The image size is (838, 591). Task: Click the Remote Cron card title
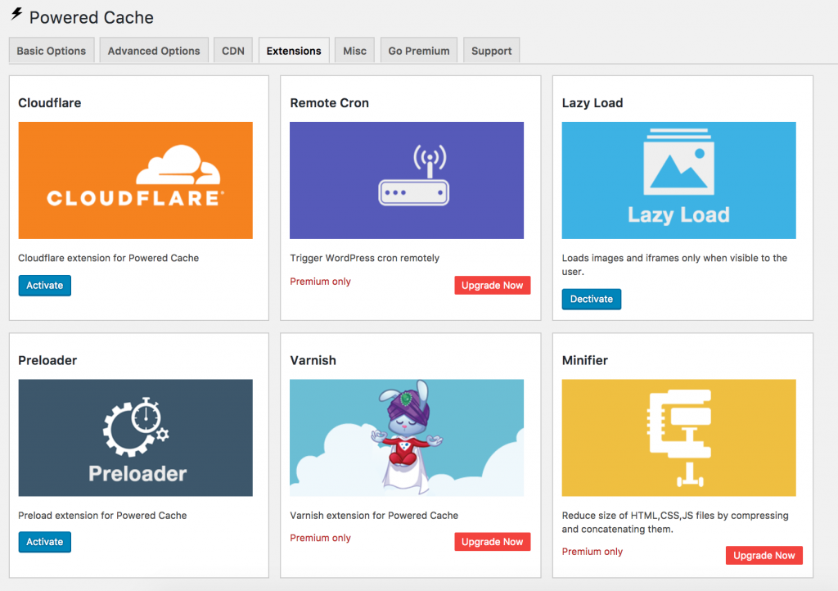pyautogui.click(x=329, y=103)
